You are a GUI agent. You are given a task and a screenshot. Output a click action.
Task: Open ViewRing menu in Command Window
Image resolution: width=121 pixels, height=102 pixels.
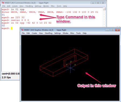pyautogui.click(x=29, y=6)
